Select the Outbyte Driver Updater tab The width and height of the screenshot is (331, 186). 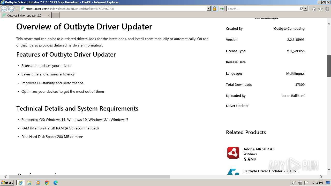point(25,16)
